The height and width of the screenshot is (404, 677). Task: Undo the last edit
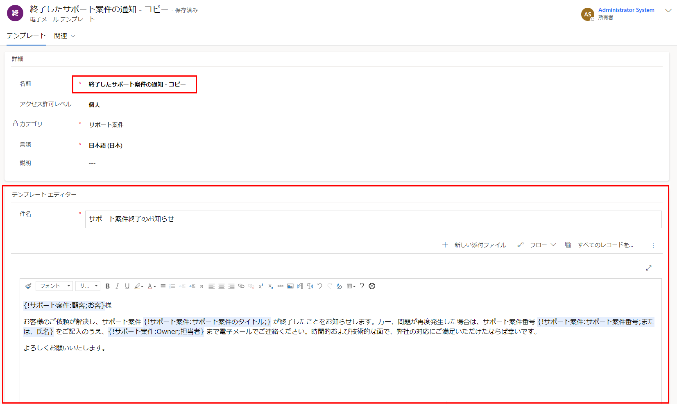(x=320, y=286)
